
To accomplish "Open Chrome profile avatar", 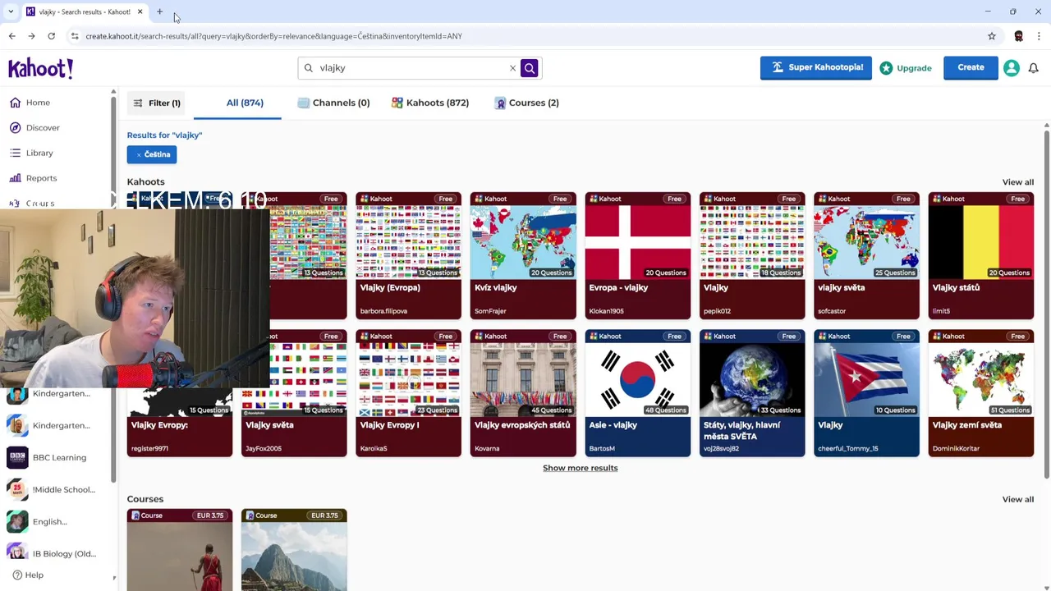I will pos(1018,36).
